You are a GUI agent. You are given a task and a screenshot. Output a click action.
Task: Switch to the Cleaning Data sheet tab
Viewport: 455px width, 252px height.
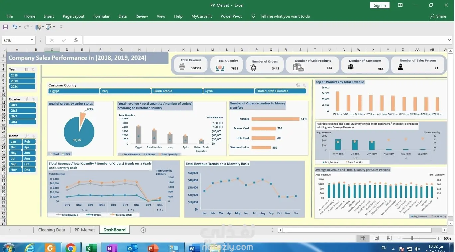pos(52,230)
